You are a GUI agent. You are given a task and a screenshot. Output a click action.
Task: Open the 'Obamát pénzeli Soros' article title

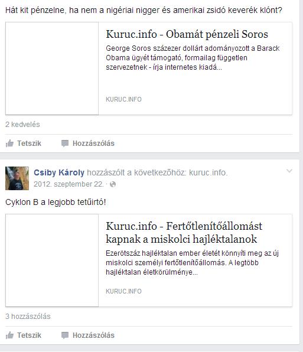[187, 34]
